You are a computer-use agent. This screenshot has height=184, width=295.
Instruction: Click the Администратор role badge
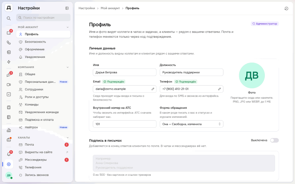pyautogui.click(x=265, y=24)
